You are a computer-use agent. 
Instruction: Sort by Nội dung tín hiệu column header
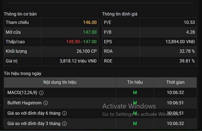[60, 82]
